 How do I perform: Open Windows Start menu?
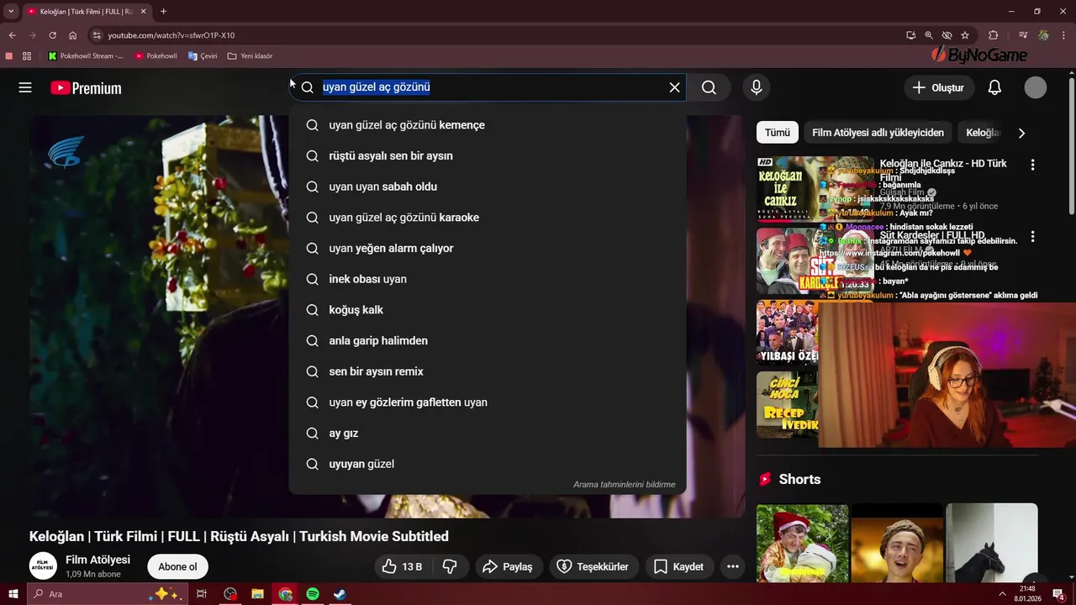13,594
